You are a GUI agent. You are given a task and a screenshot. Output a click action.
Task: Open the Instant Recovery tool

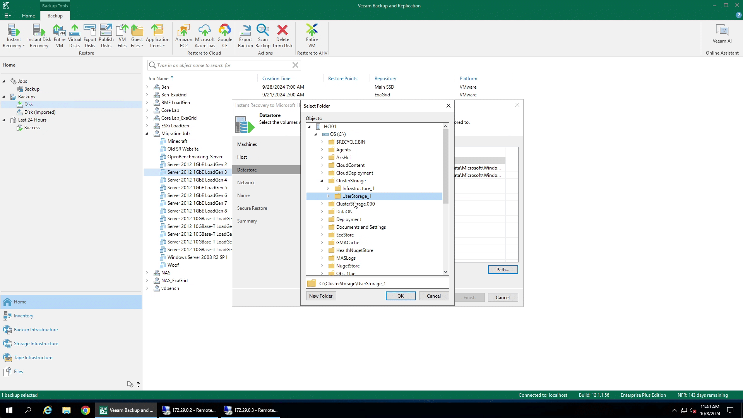[x=14, y=36]
